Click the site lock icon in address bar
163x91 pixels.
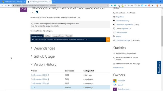pos(13,6)
